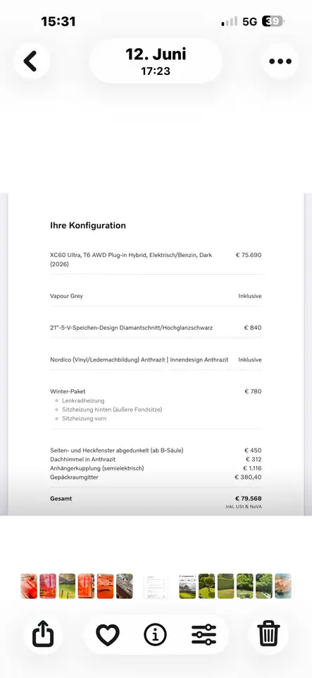Screen dimensions: 312x678
Task: Select the pink thumbnail in the photo strip
Action: (x=48, y=586)
